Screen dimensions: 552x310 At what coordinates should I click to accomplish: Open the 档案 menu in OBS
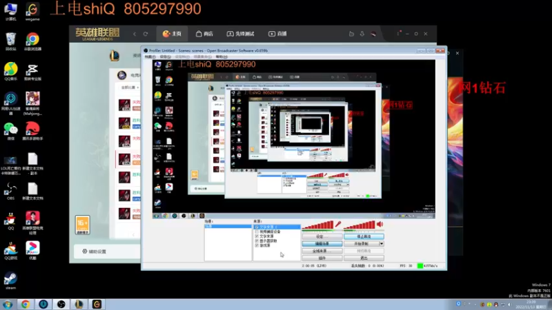tap(150, 56)
